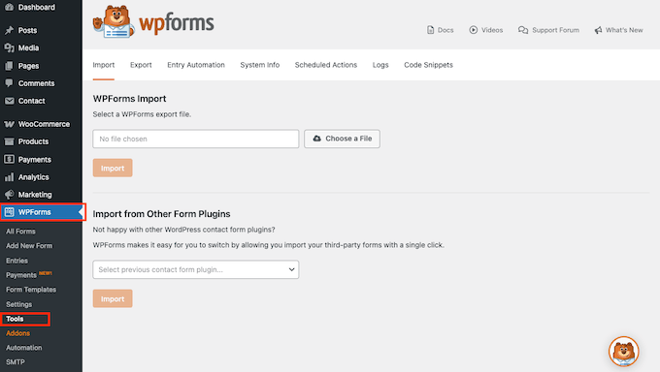Click the Docs document icon
Viewport: 660px width, 372px height.
pos(430,30)
